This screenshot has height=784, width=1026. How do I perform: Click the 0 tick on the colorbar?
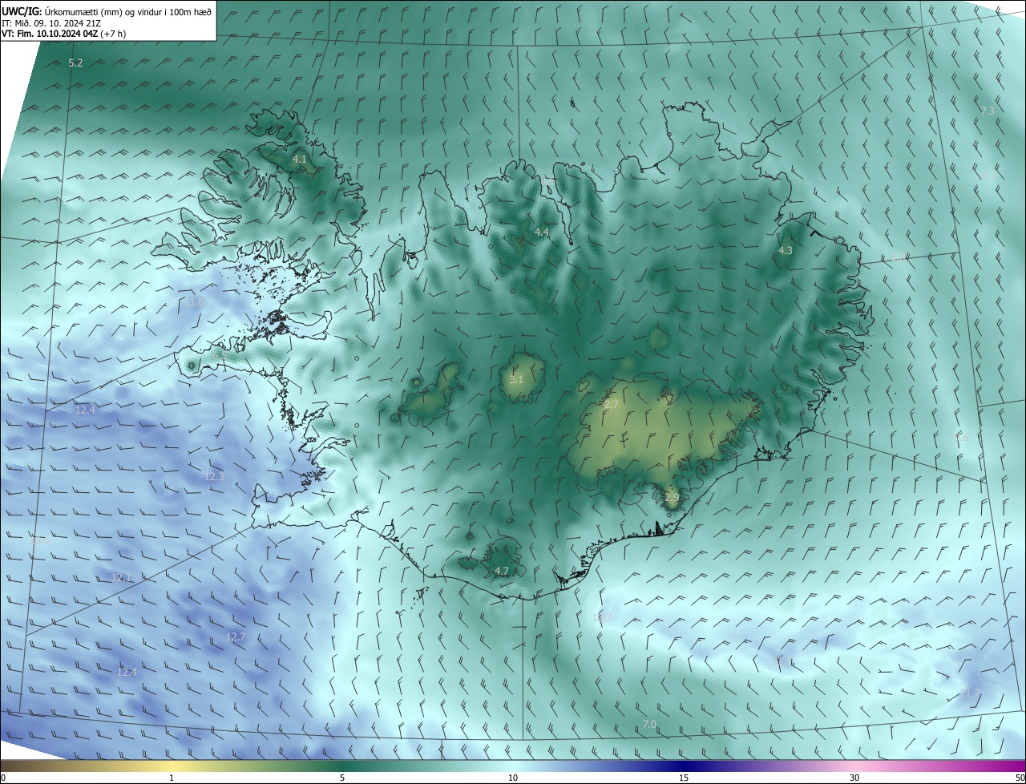coord(3,778)
